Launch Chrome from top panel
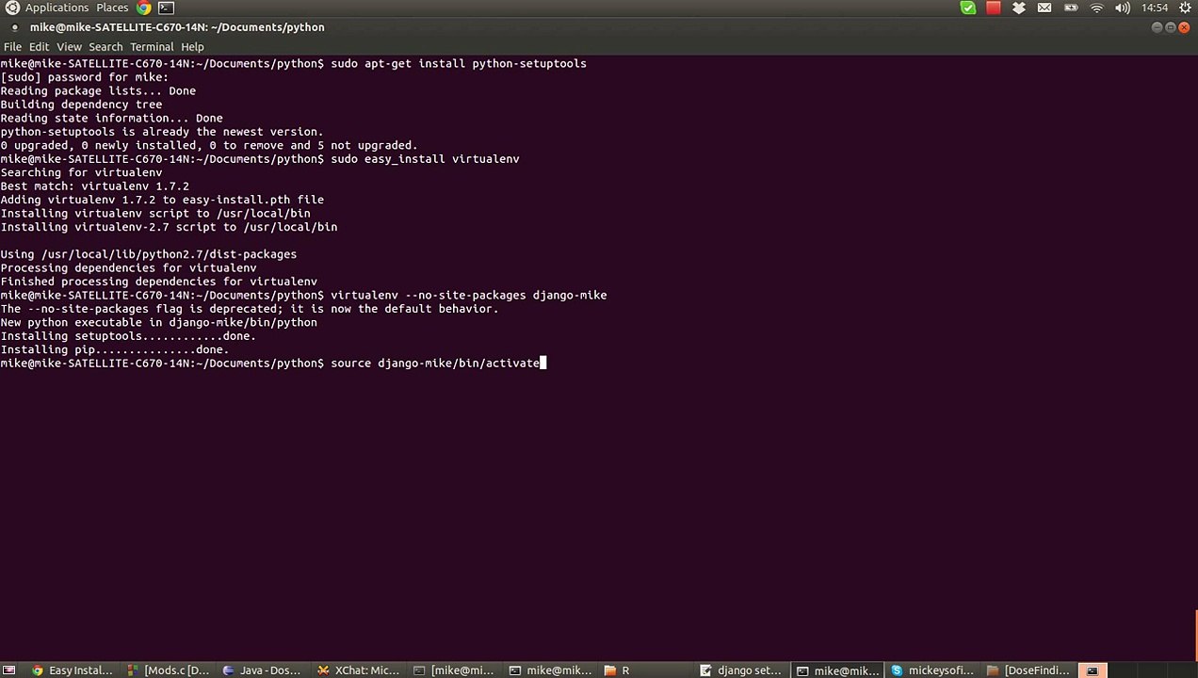The width and height of the screenshot is (1198, 678). 143,8
